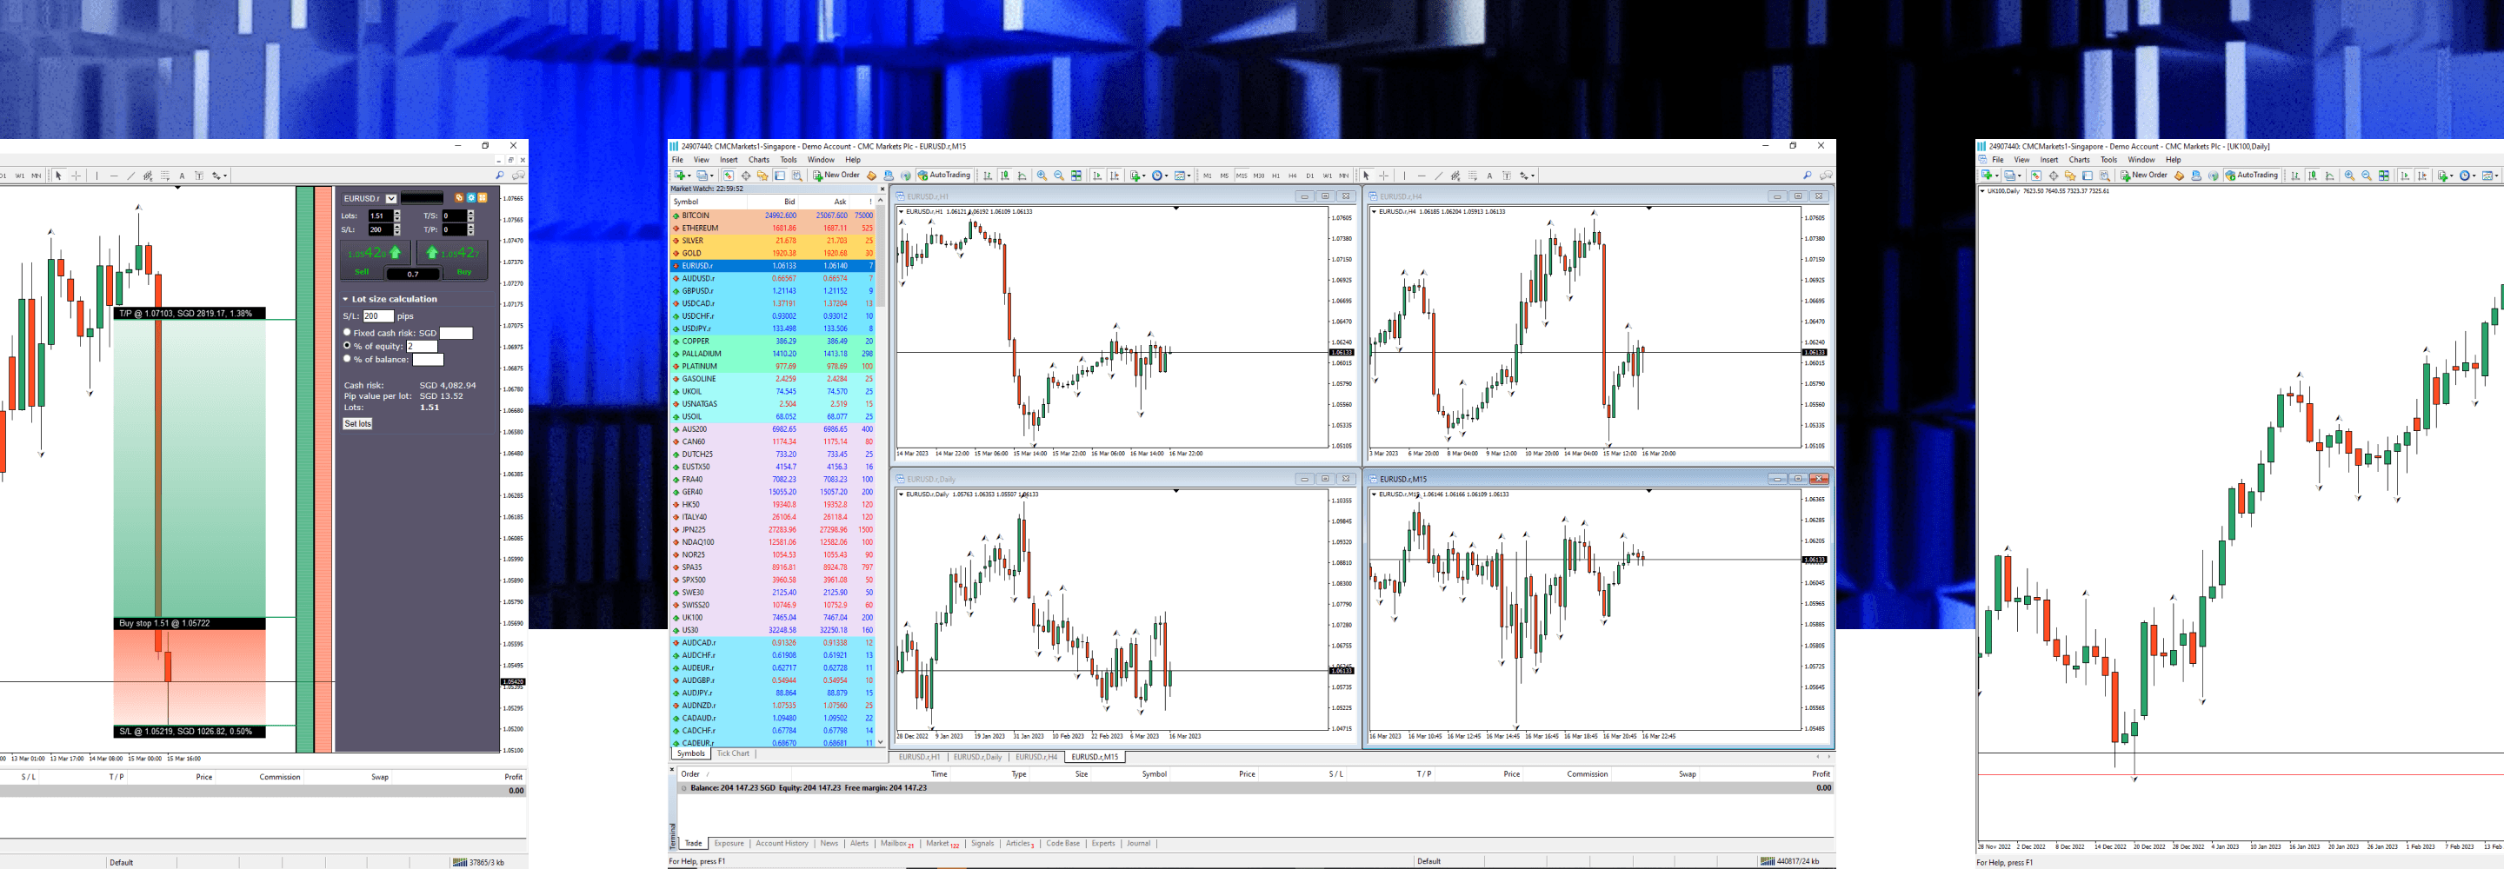This screenshot has width=2504, height=869.
Task: Open the EURUSD.r symbol dropdown in trade panel
Action: point(390,199)
